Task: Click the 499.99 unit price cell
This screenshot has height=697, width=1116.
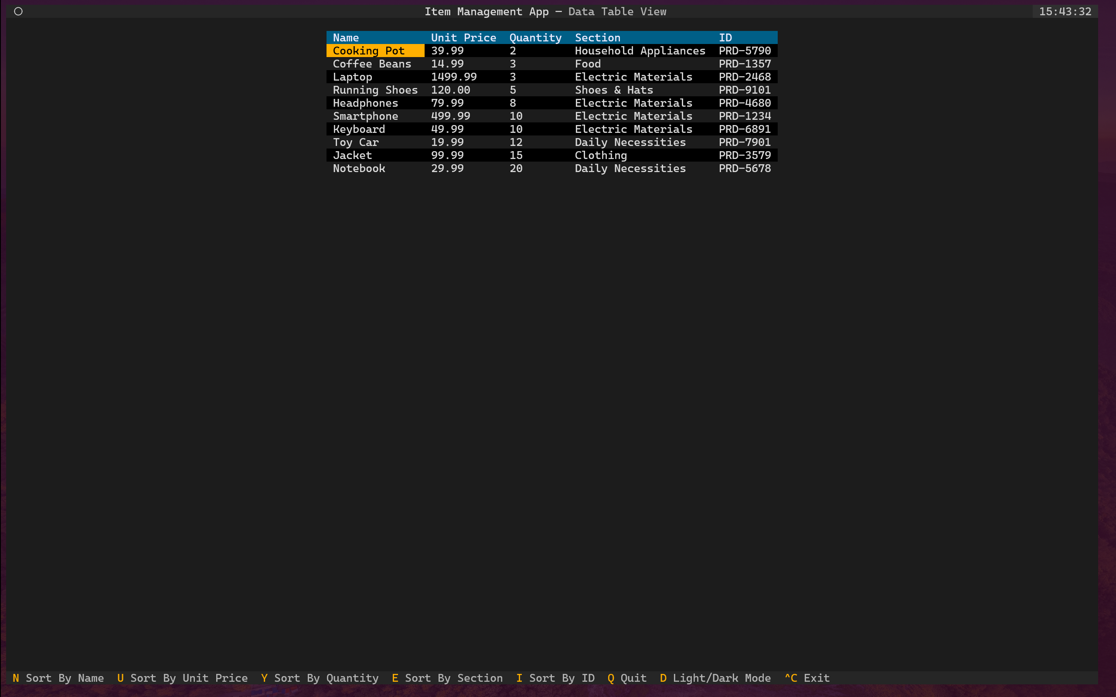Action: pos(464,116)
